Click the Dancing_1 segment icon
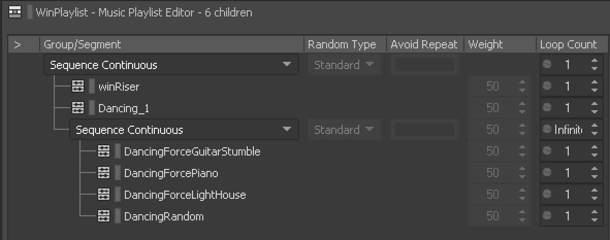Image resolution: width=610 pixels, height=240 pixels. click(78, 108)
